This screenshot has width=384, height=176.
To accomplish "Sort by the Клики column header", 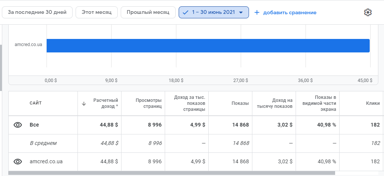I will 373,103.
